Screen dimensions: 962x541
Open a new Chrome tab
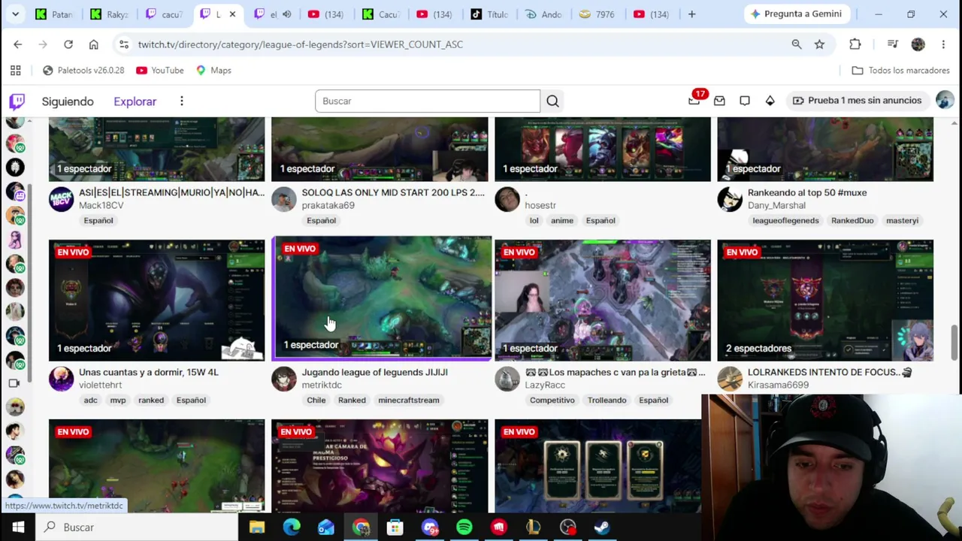[x=691, y=14]
